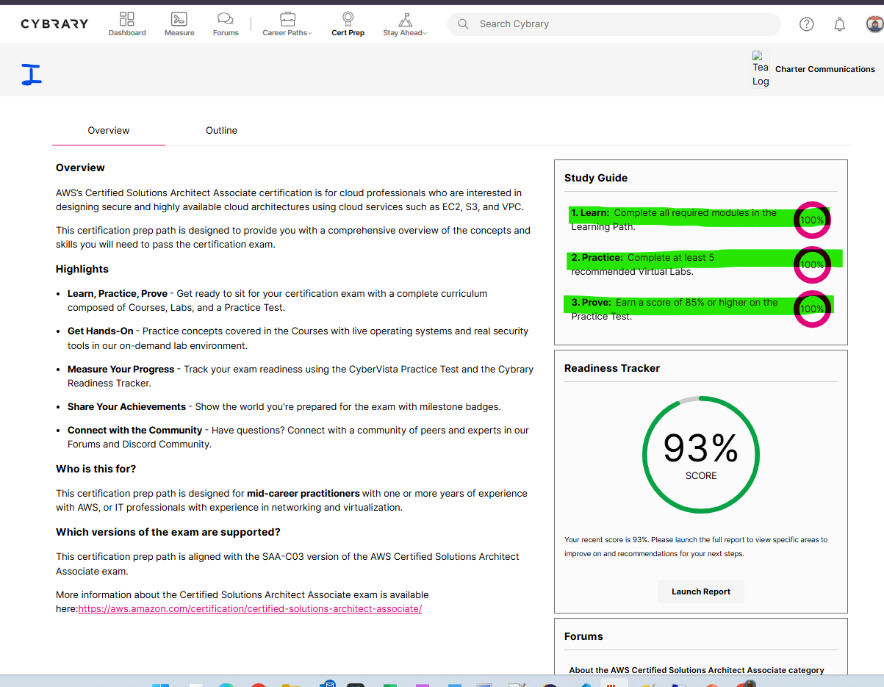The height and width of the screenshot is (687, 884).
Task: Select the Overview tab
Action: [x=109, y=131]
